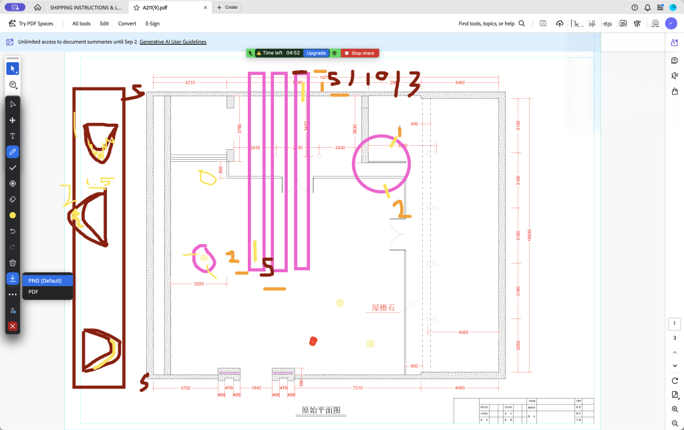The image size is (684, 430).
Task: Select the move/pan arrows tool
Action: 13,120
